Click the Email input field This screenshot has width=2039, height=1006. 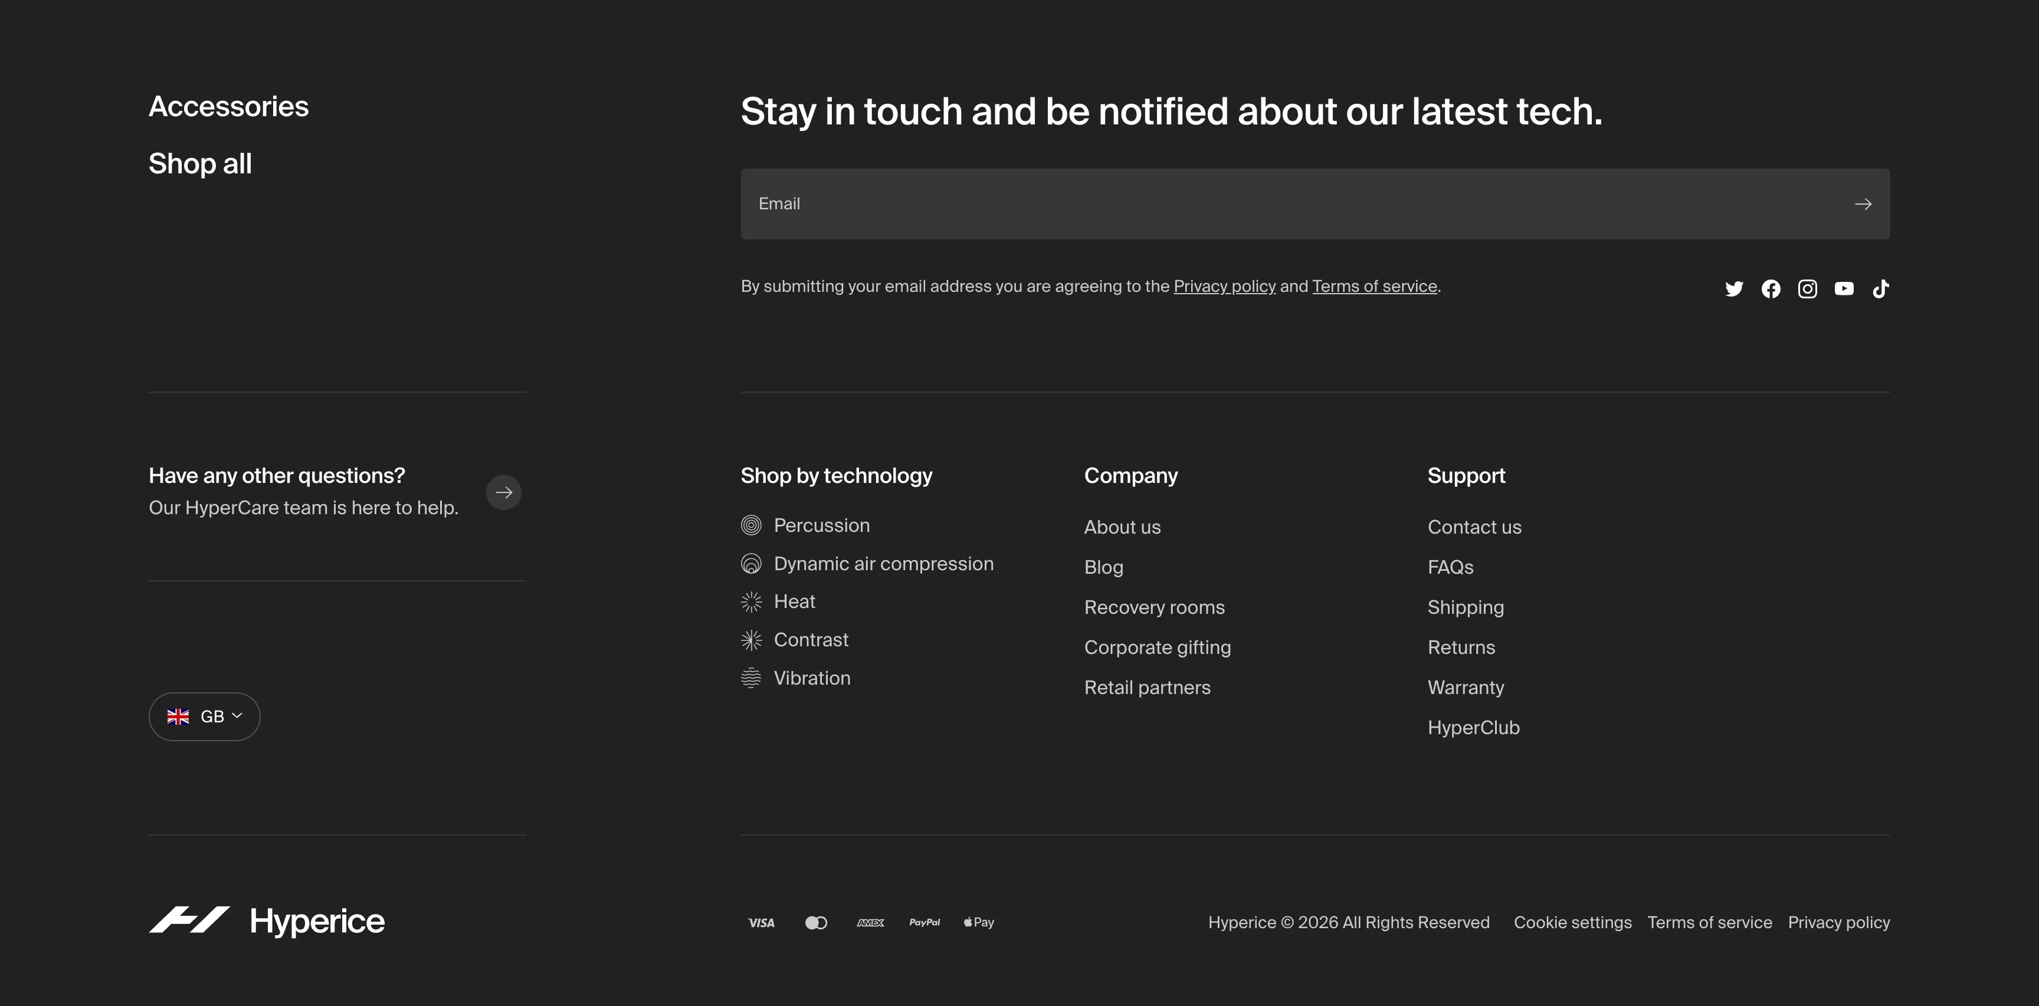pyautogui.click(x=1314, y=204)
